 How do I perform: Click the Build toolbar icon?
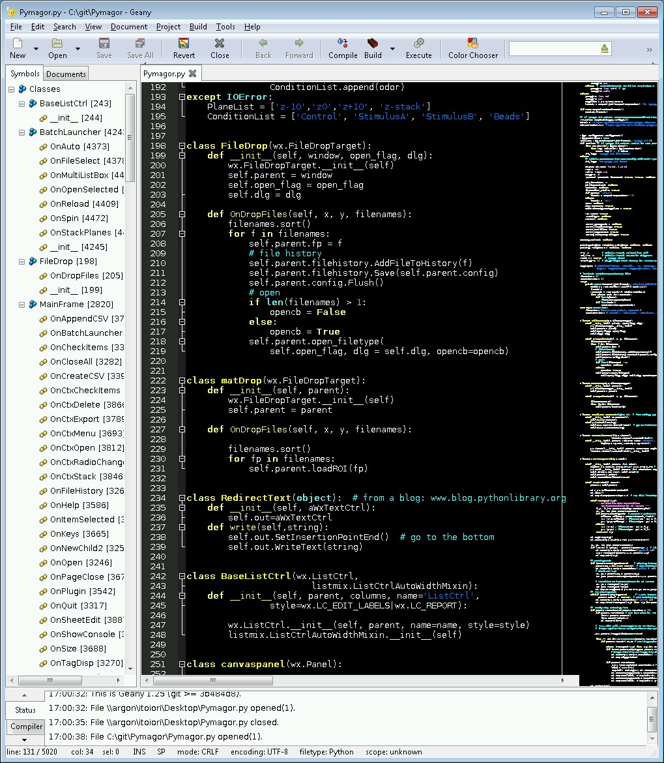pos(373,43)
